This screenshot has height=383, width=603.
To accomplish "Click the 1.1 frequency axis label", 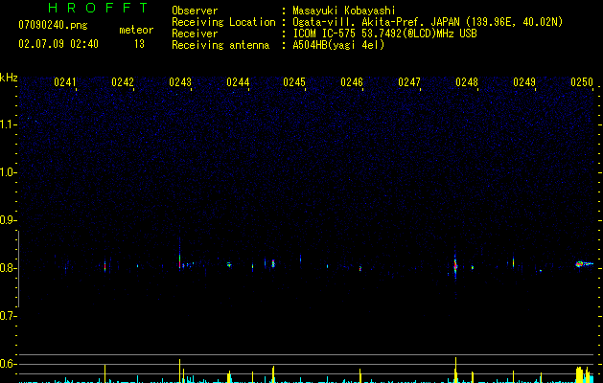I will (x=8, y=124).
